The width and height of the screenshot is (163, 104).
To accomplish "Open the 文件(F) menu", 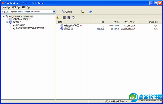I will pyautogui.click(x=6, y=7).
